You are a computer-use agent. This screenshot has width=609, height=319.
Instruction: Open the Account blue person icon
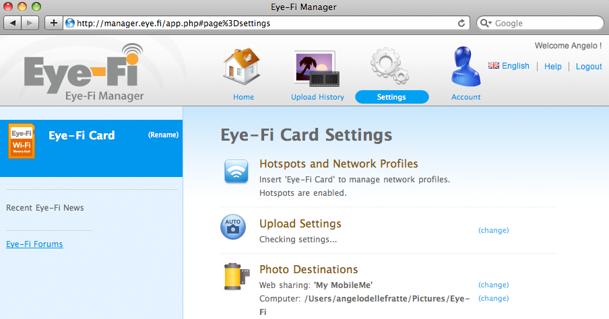point(466,67)
